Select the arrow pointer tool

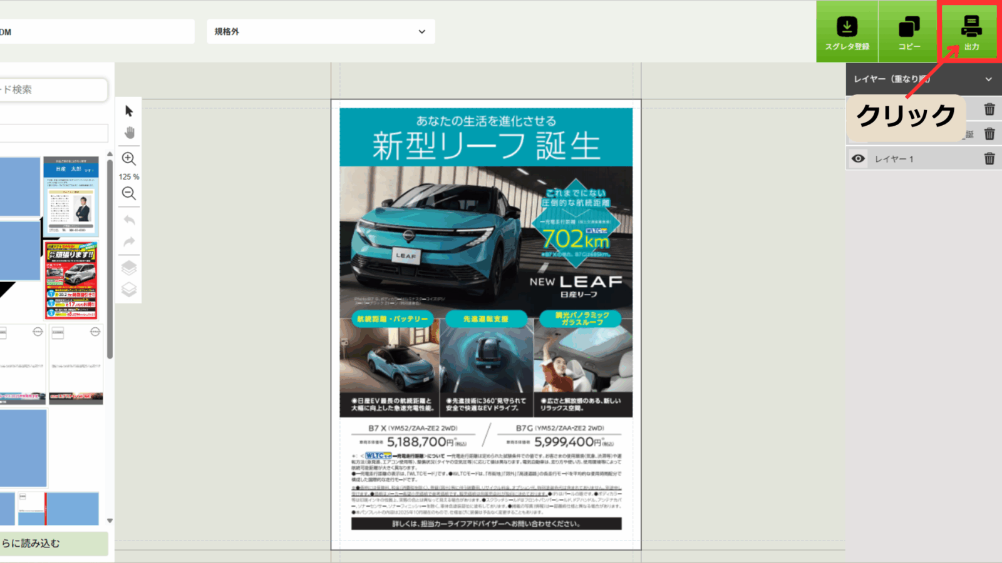129,111
